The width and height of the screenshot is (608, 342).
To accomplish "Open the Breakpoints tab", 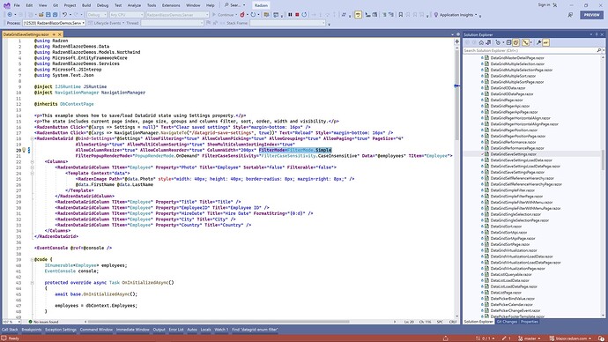I will point(32,330).
